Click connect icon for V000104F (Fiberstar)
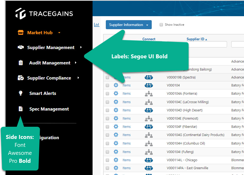The width and height of the screenshot is (244, 175). click(149, 127)
